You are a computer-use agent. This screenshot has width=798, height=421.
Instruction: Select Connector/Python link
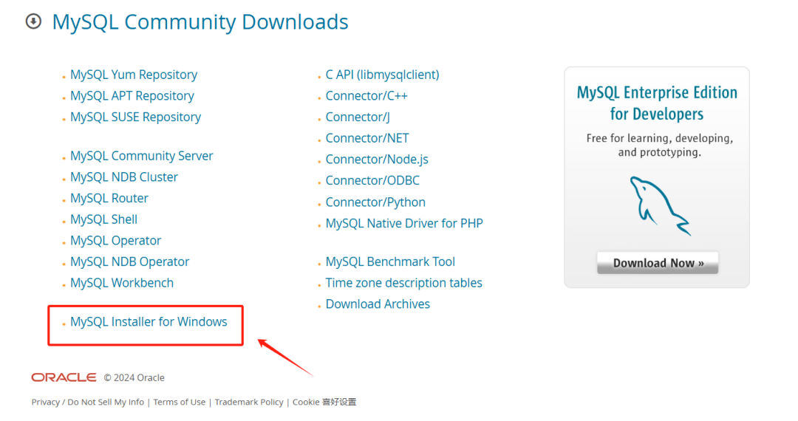click(375, 202)
